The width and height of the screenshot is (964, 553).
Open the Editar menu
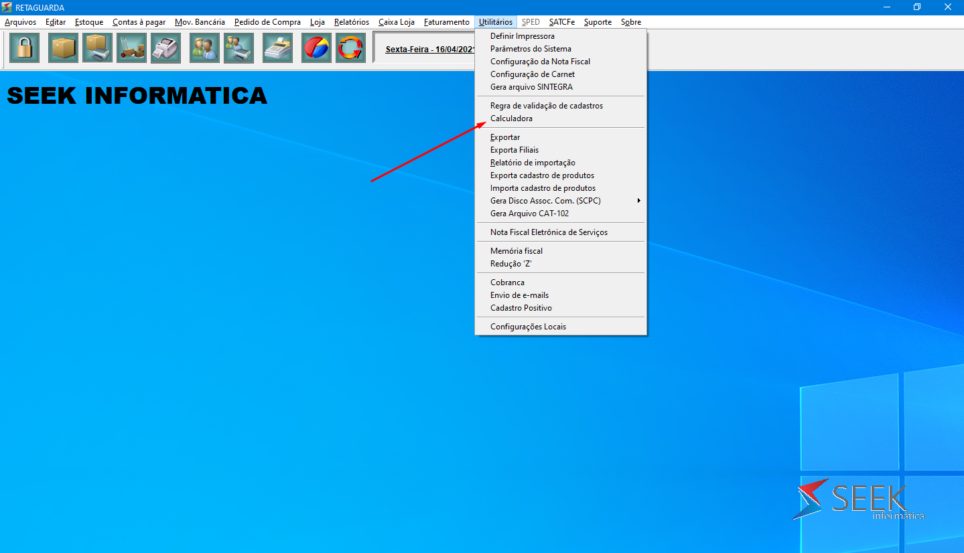tap(56, 22)
